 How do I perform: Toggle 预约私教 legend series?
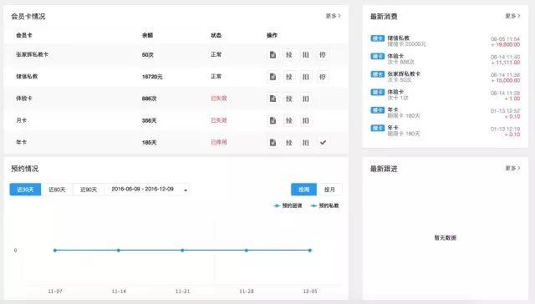pyautogui.click(x=325, y=205)
